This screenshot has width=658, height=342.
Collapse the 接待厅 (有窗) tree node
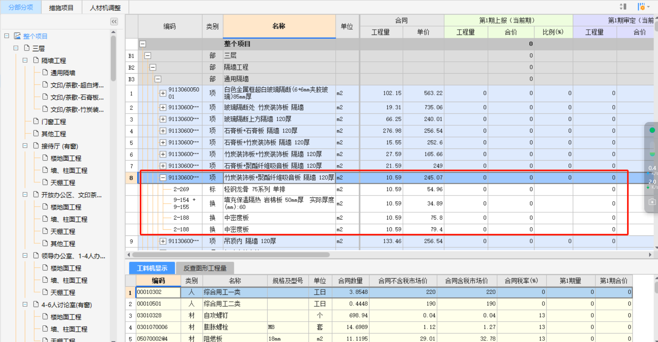[x=25, y=146]
